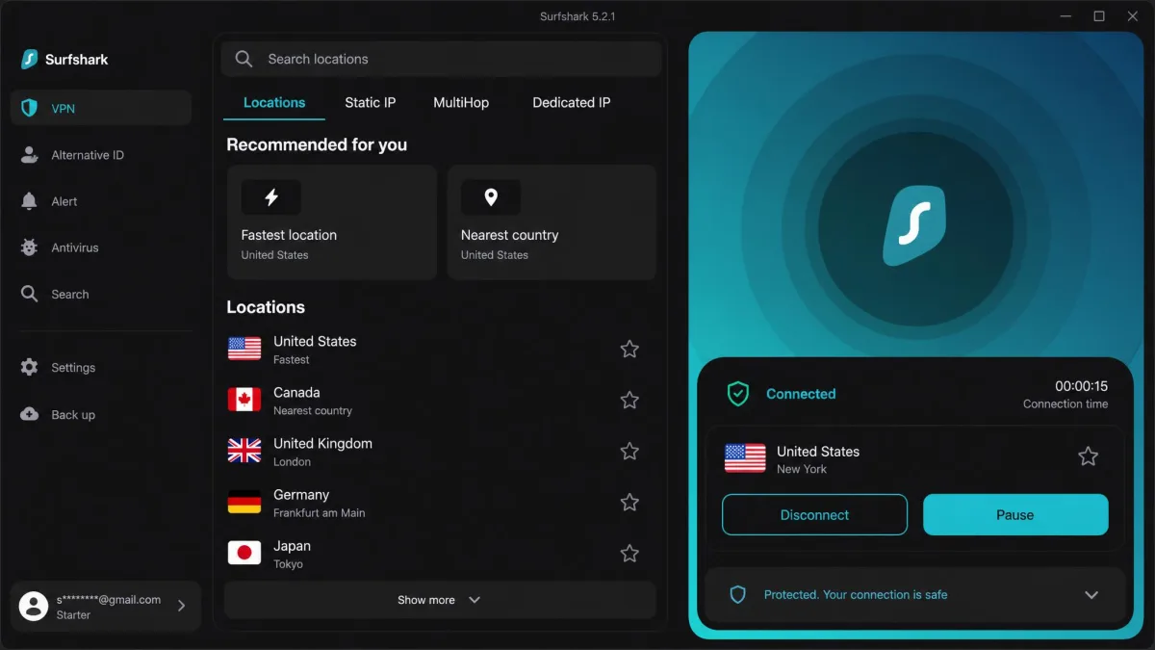Click the Back up cloud icon

point(30,414)
